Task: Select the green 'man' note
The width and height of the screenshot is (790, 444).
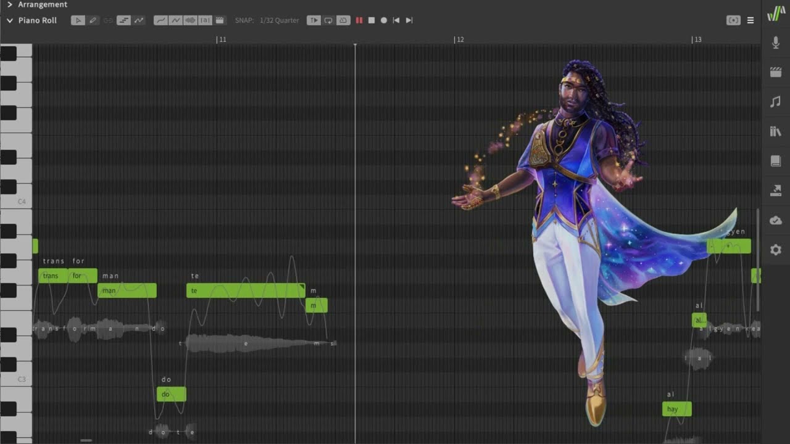Action: tap(127, 290)
